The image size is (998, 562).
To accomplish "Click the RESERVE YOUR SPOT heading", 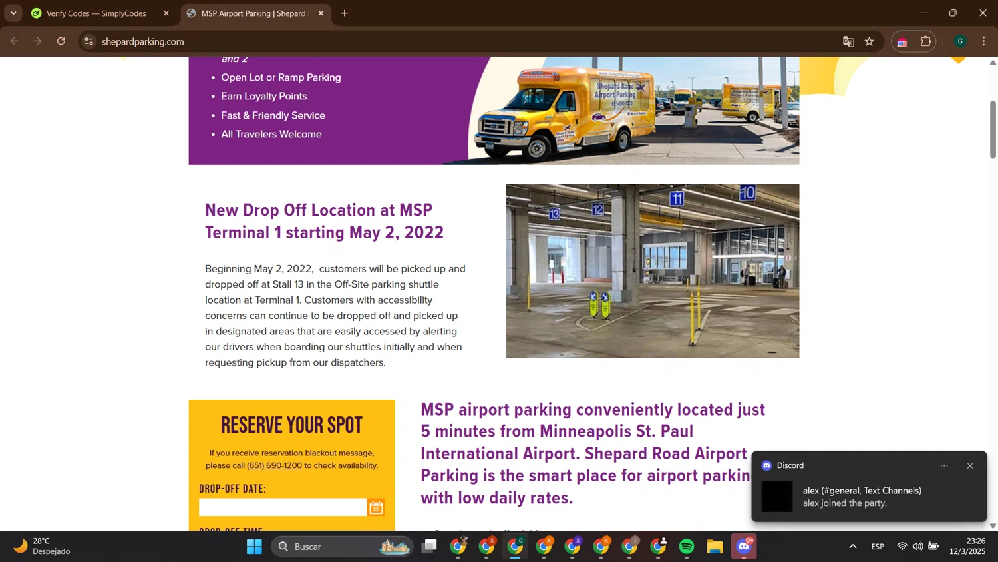I will [x=291, y=425].
